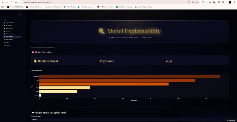Click the round face extension icon
237x122 pixels.
(x=219, y=2)
